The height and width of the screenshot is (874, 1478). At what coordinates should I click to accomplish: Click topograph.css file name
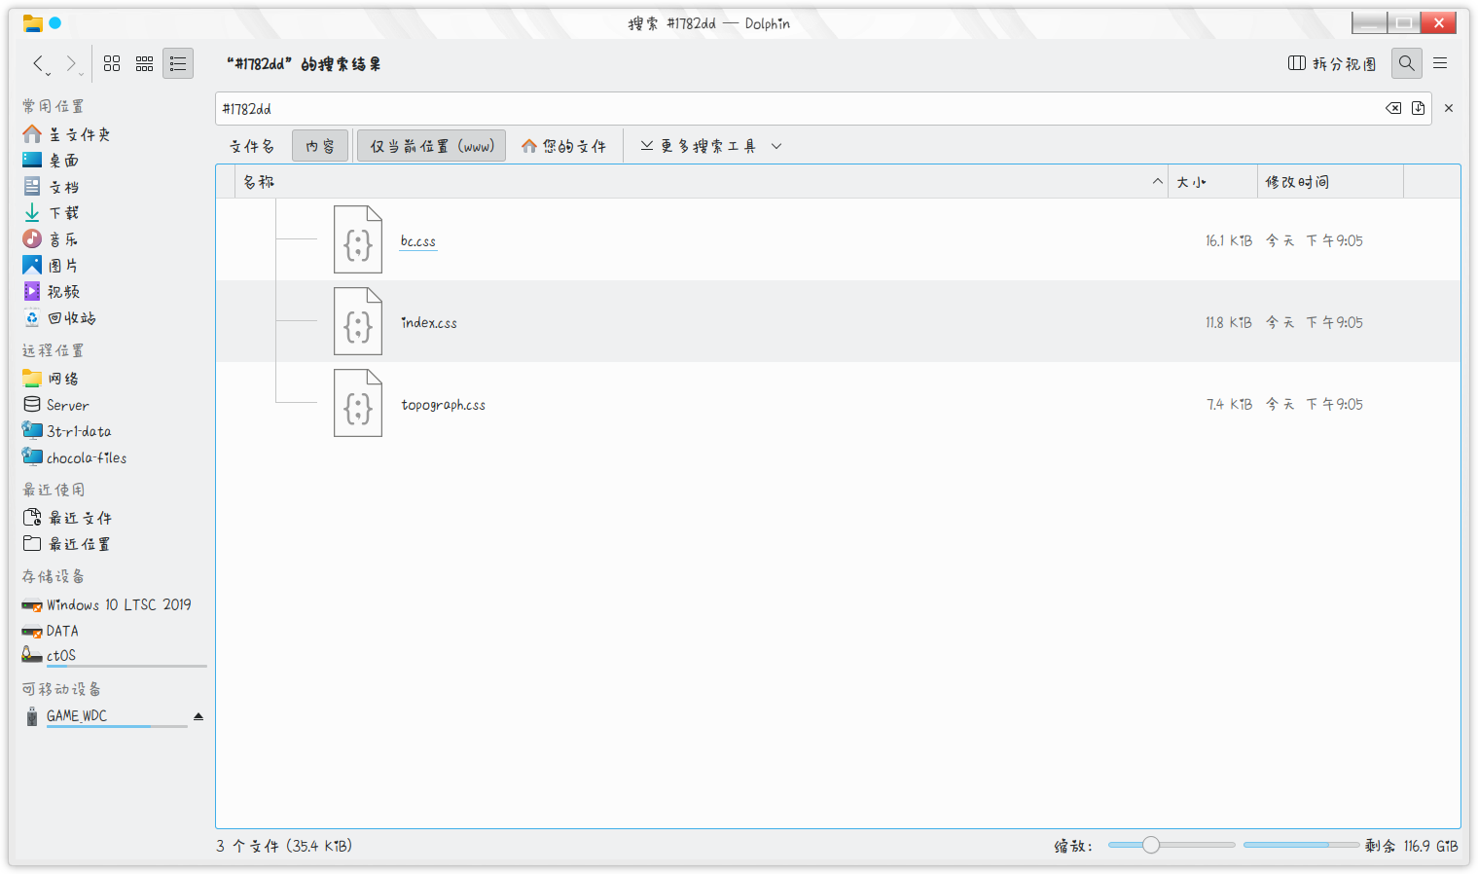point(443,404)
